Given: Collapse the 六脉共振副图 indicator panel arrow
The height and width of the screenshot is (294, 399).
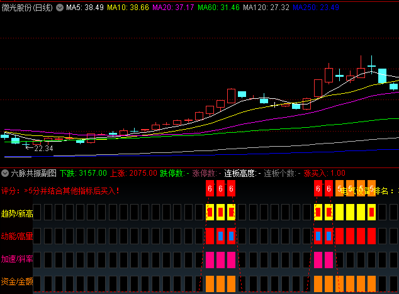Looking at the screenshot, I should pyautogui.click(x=5, y=174).
